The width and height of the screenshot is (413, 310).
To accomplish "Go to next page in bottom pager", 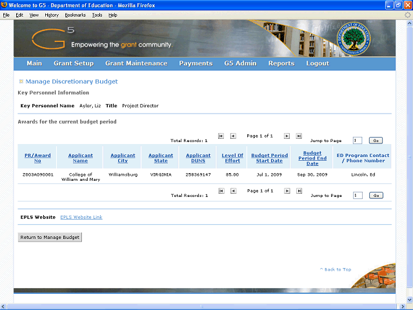I will pos(287,191).
